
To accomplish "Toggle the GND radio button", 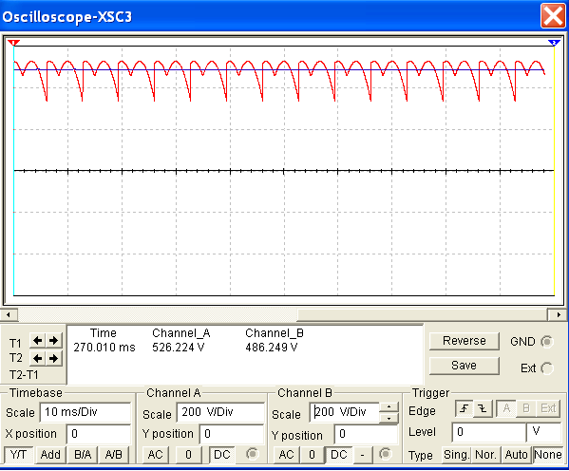I will (x=546, y=342).
